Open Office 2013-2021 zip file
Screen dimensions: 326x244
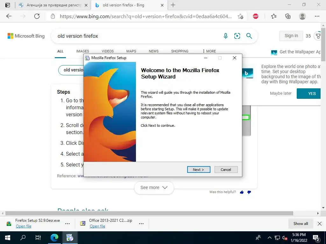(97, 226)
